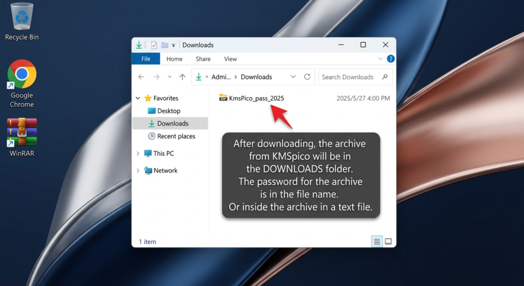Screen dimensions: 524x286
Task: Select Favorites in navigation pane
Action: 161,98
